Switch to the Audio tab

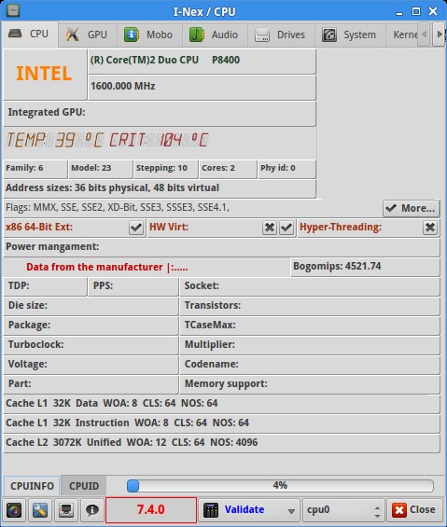(215, 35)
